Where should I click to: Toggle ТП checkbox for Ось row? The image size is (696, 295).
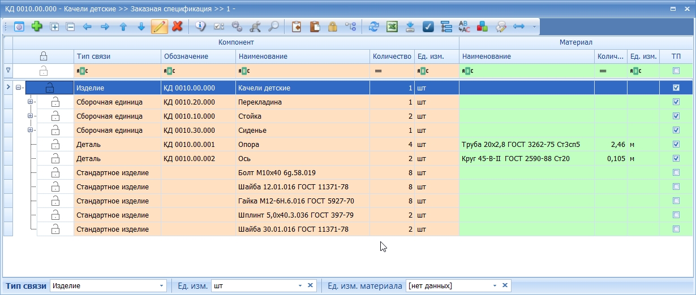point(676,158)
